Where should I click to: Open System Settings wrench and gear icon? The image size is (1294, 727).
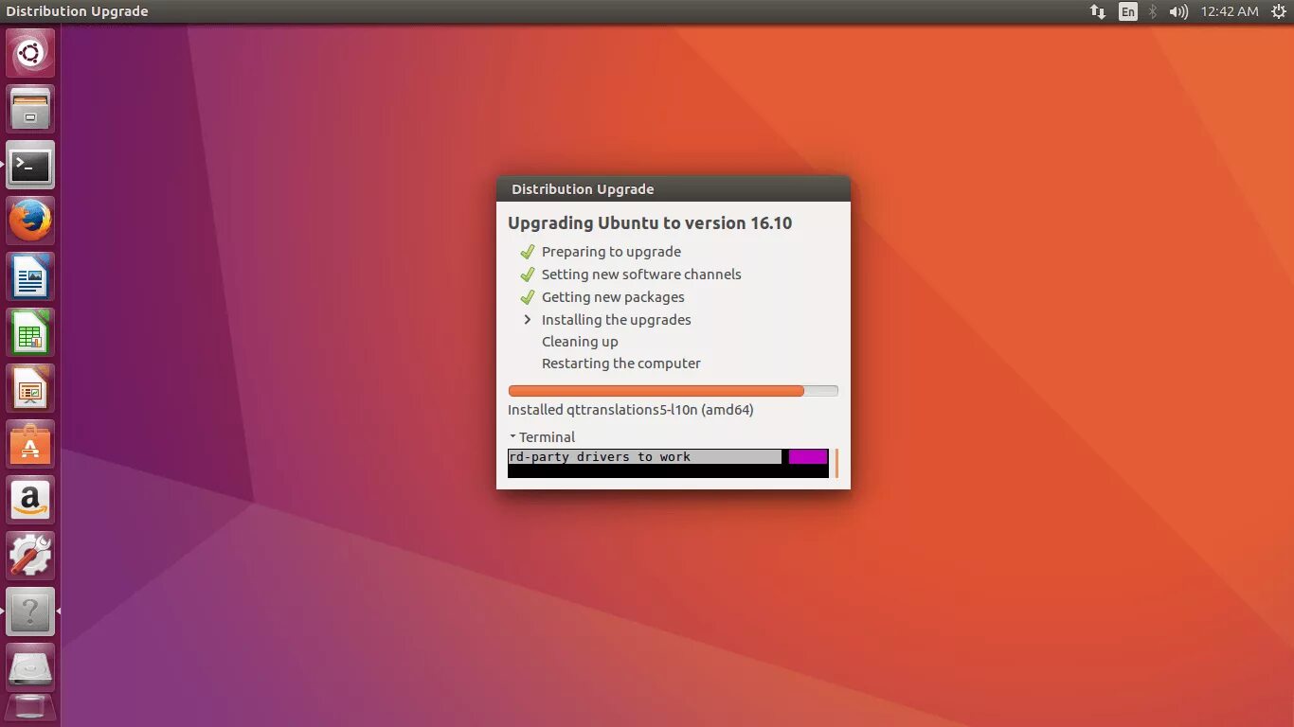click(x=30, y=557)
